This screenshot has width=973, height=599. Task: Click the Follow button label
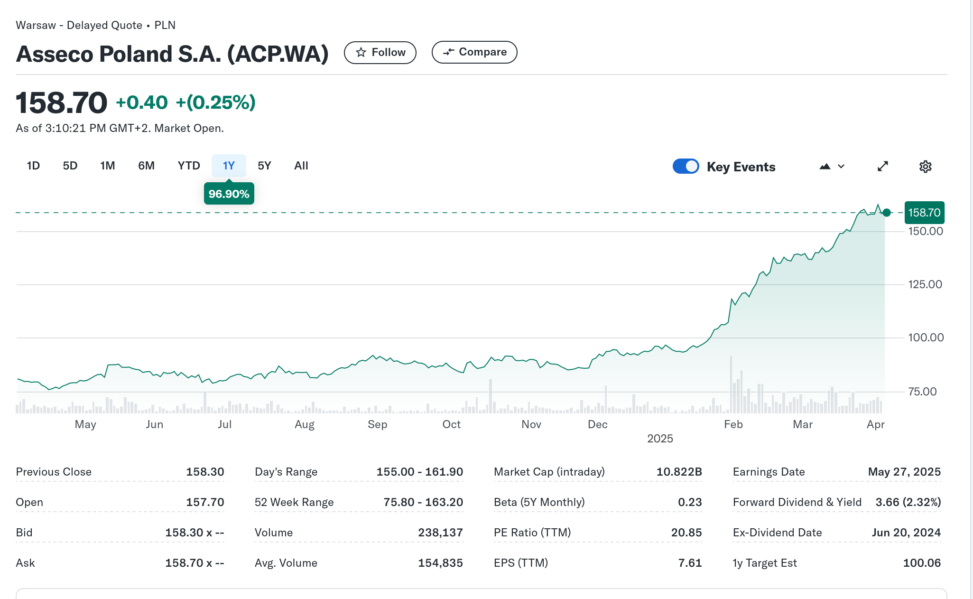pos(389,52)
